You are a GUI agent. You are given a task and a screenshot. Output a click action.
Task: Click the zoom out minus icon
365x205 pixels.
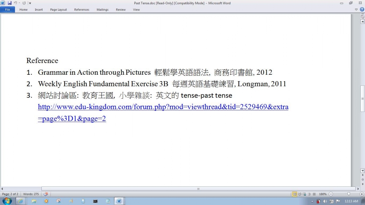tap(331, 194)
